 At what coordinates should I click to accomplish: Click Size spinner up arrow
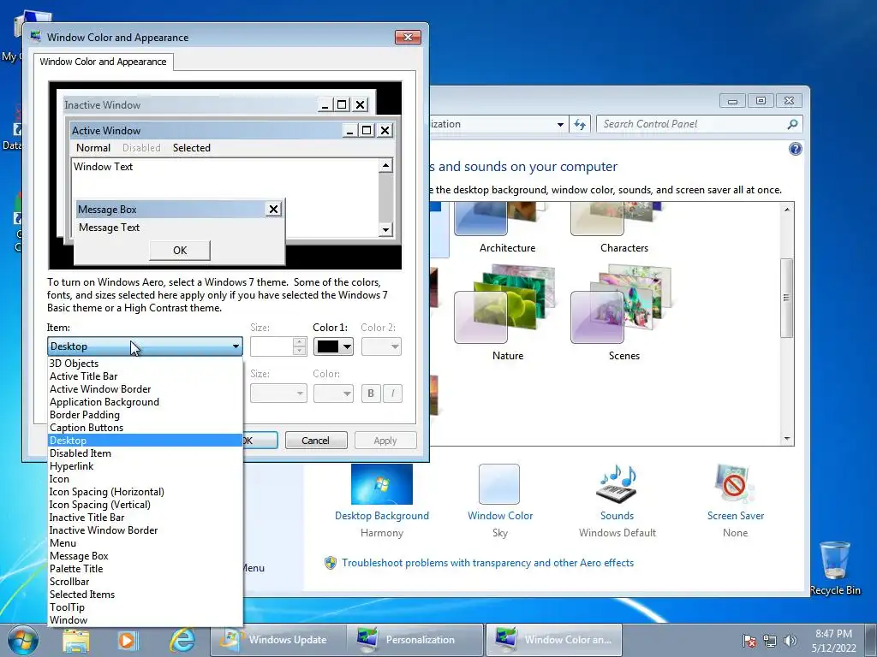pyautogui.click(x=300, y=341)
